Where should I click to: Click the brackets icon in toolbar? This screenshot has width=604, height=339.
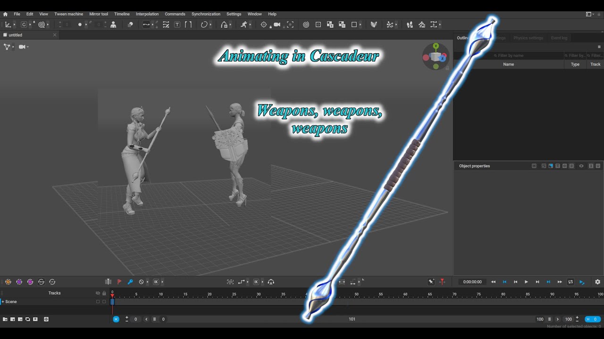point(188,24)
